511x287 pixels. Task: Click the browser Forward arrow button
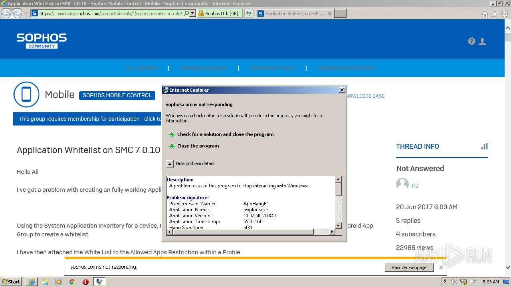[17, 14]
